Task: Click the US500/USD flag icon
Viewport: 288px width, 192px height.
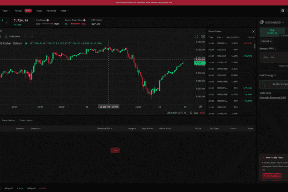Action: [262, 22]
